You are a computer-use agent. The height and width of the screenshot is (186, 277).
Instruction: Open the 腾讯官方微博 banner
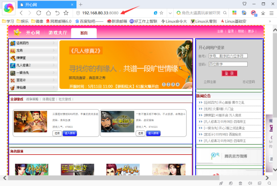pyautogui.click(x=229, y=156)
